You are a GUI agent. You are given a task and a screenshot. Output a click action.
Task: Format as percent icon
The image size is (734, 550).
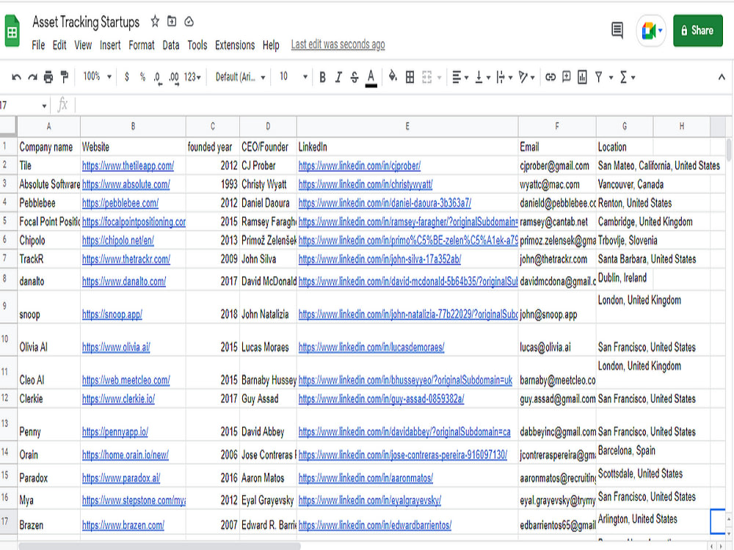142,77
